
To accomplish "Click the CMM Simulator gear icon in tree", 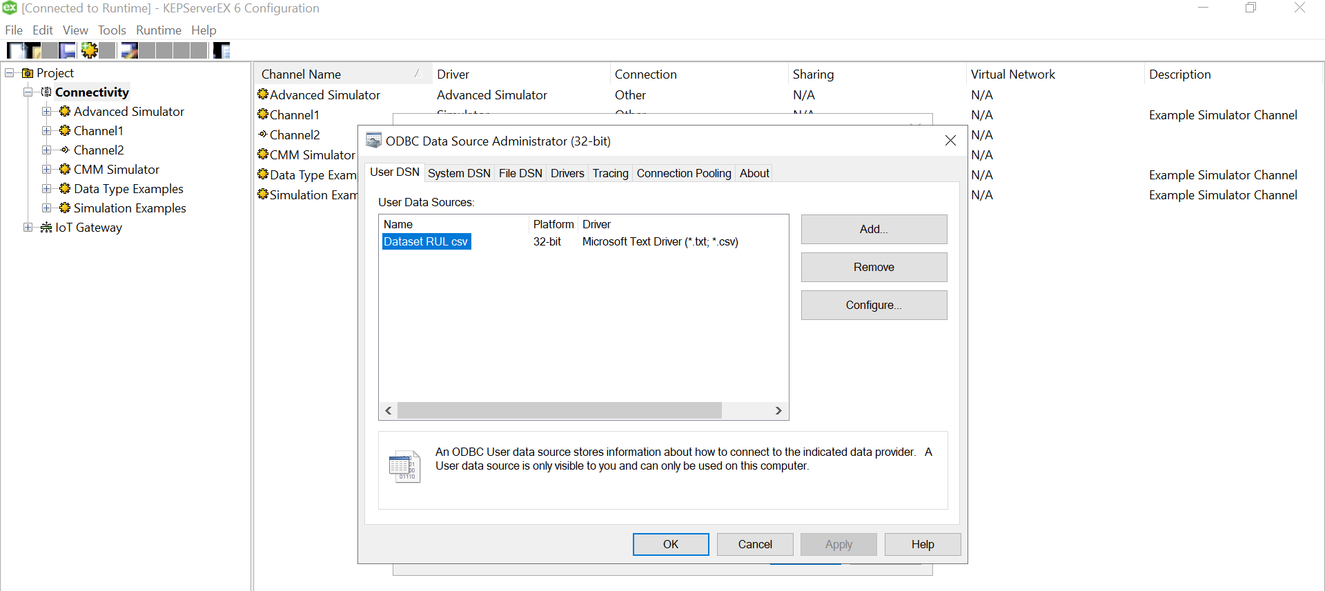I will 65,170.
